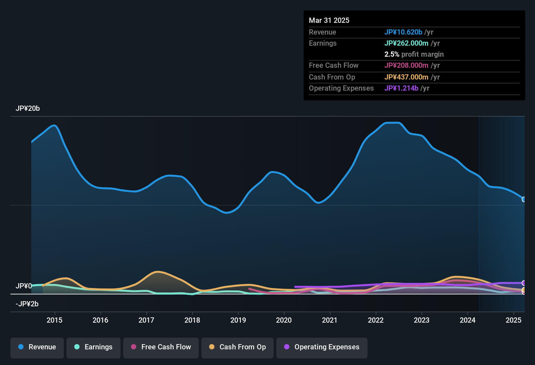Image resolution: width=535 pixels, height=365 pixels.
Task: Click the JP¥1.214b operating expenses value
Action: click(x=401, y=88)
